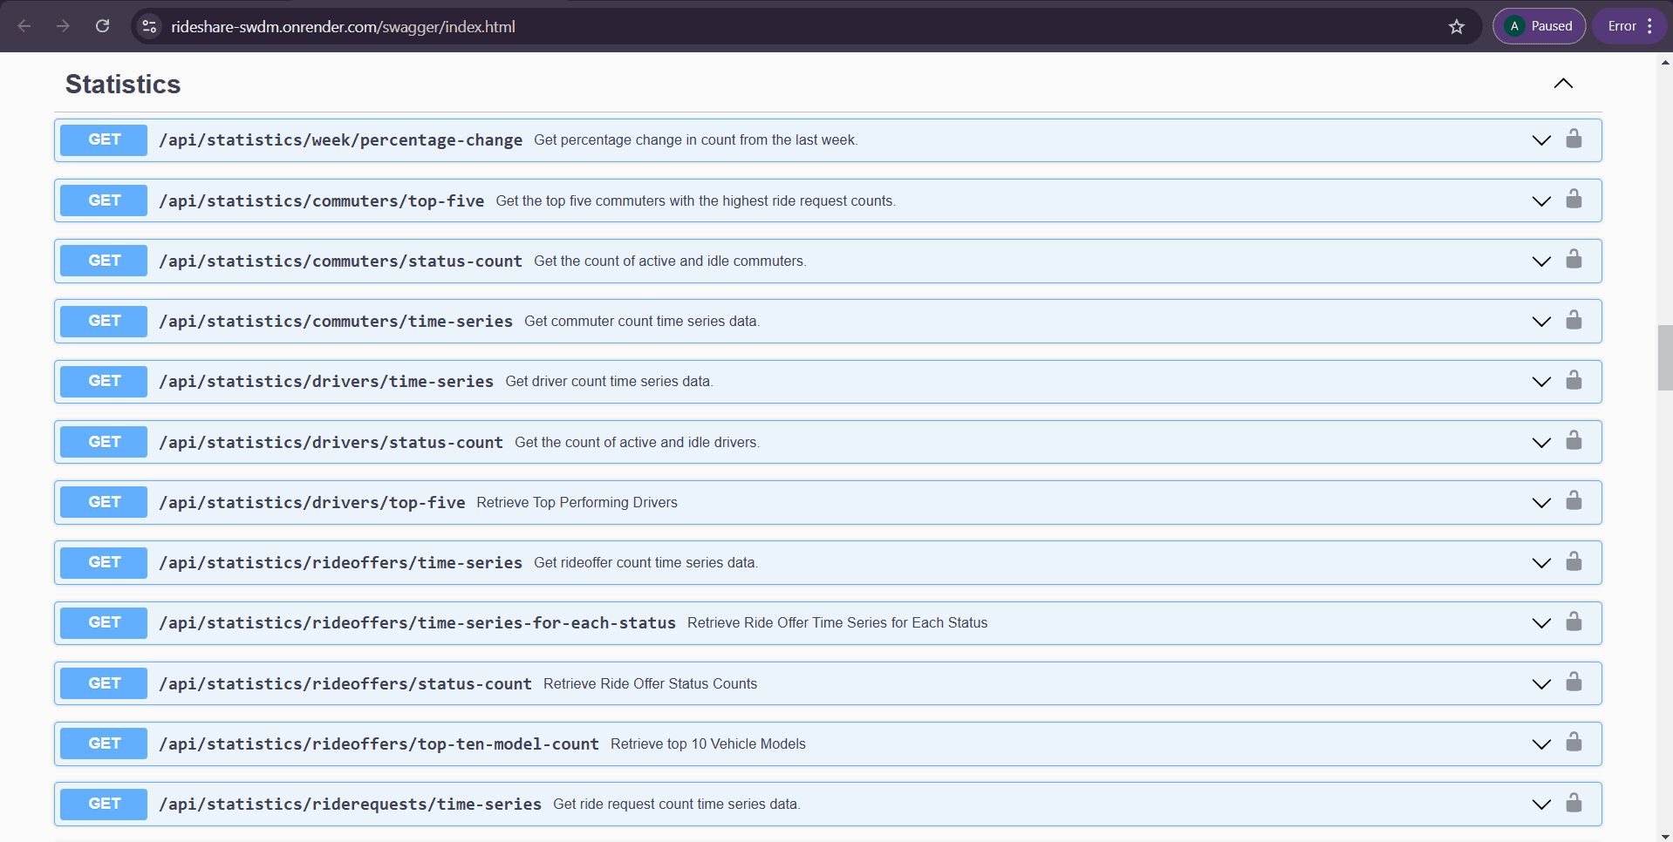Expand rideoffers/time-series endpoint chevron
Screen dimensions: 1673x842
pos(1541,563)
